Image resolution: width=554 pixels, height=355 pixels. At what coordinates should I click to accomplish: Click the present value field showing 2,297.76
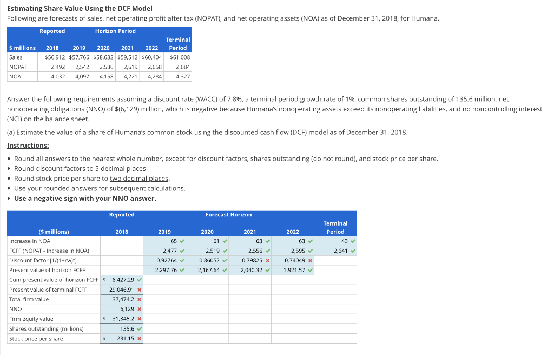(x=164, y=270)
